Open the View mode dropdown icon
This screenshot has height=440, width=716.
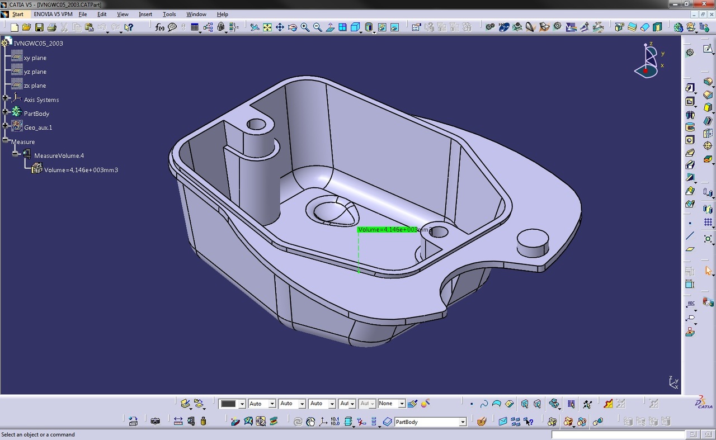(369, 27)
